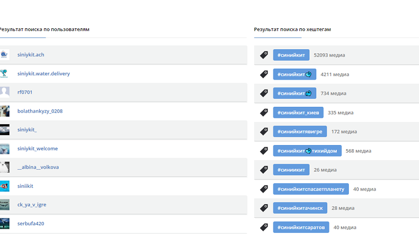This screenshot has width=419, height=234.
Task: Click the tag icon beside #синийкит 52093 медиа
Action: (x=264, y=55)
